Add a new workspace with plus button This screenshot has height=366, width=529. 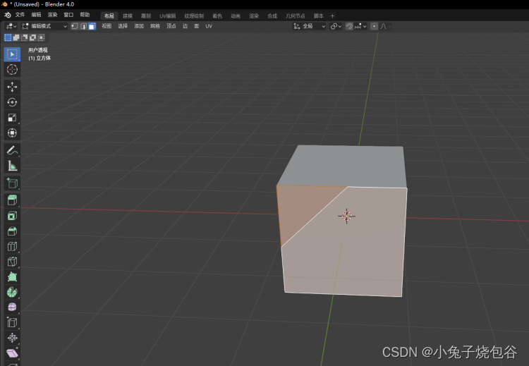pos(332,16)
